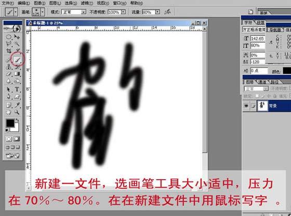
Task: Select the Elliptical Marquee tool
Action: point(8,37)
